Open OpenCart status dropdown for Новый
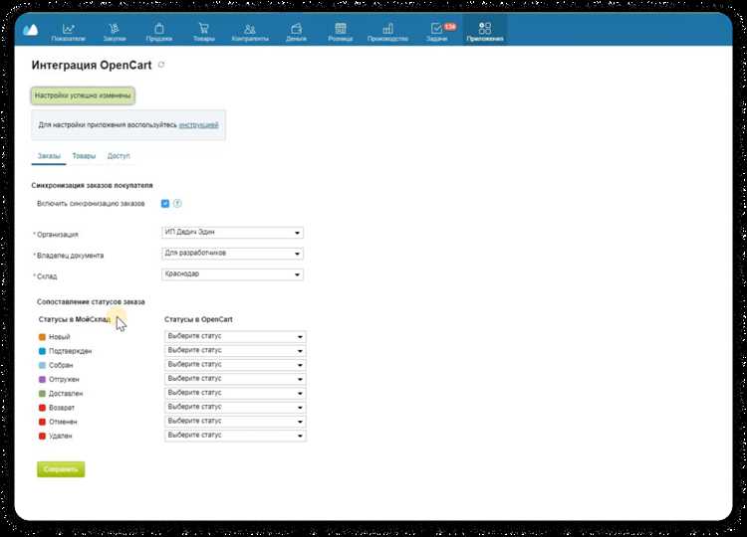The height and width of the screenshot is (537, 747). (x=235, y=337)
